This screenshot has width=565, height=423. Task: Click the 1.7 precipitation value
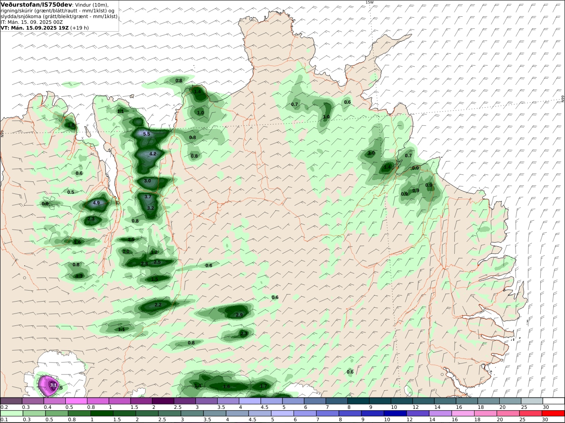264,386
